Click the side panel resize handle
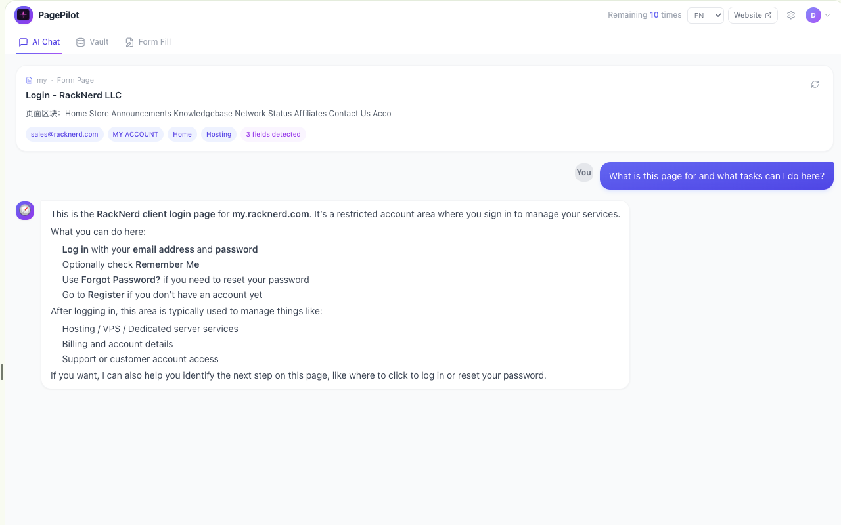Image resolution: width=841 pixels, height=525 pixels. point(2,372)
